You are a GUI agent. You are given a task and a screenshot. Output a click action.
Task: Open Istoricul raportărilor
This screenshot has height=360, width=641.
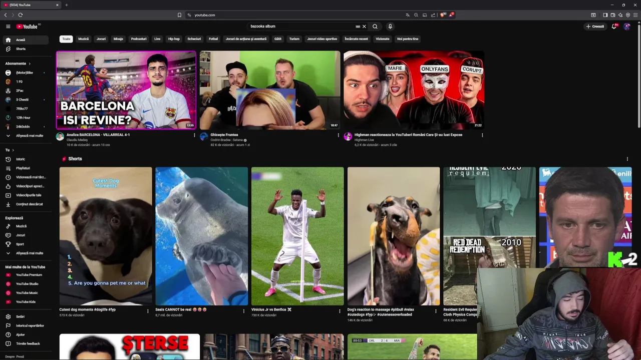[26, 325]
